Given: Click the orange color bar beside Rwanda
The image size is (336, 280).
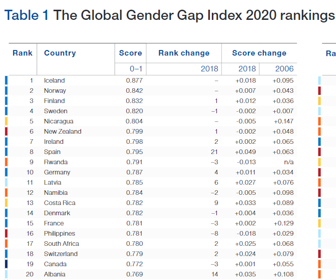Looking at the screenshot, I should pyautogui.click(x=6, y=162).
